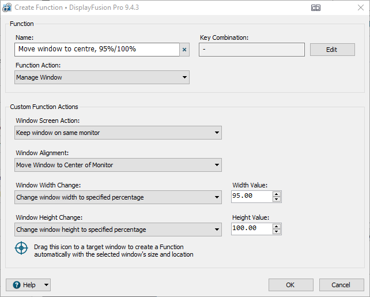
Task: Click the Edit key combination button
Action: 332,50
